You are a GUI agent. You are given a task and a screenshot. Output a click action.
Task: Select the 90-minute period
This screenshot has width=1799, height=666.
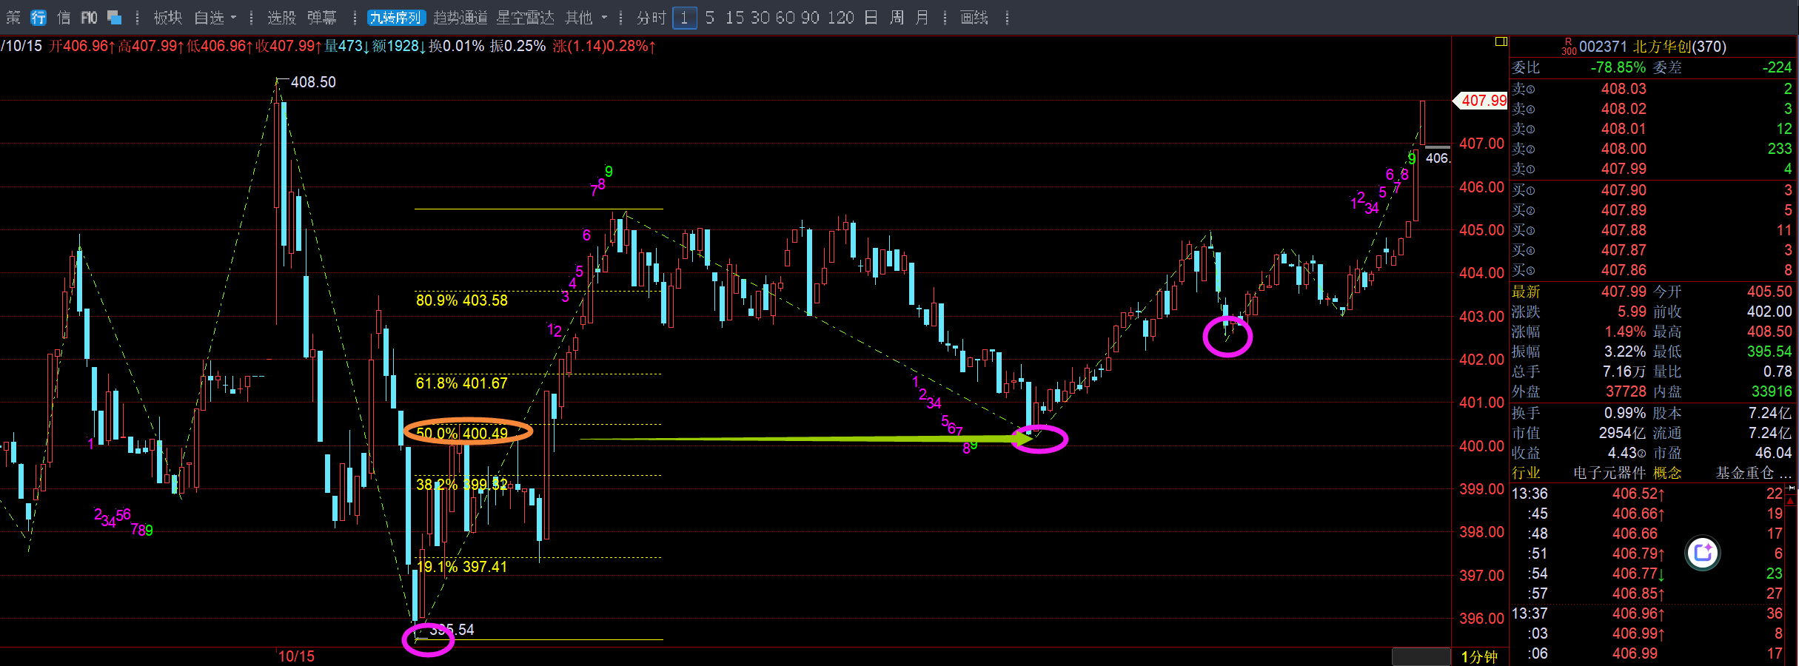810,18
